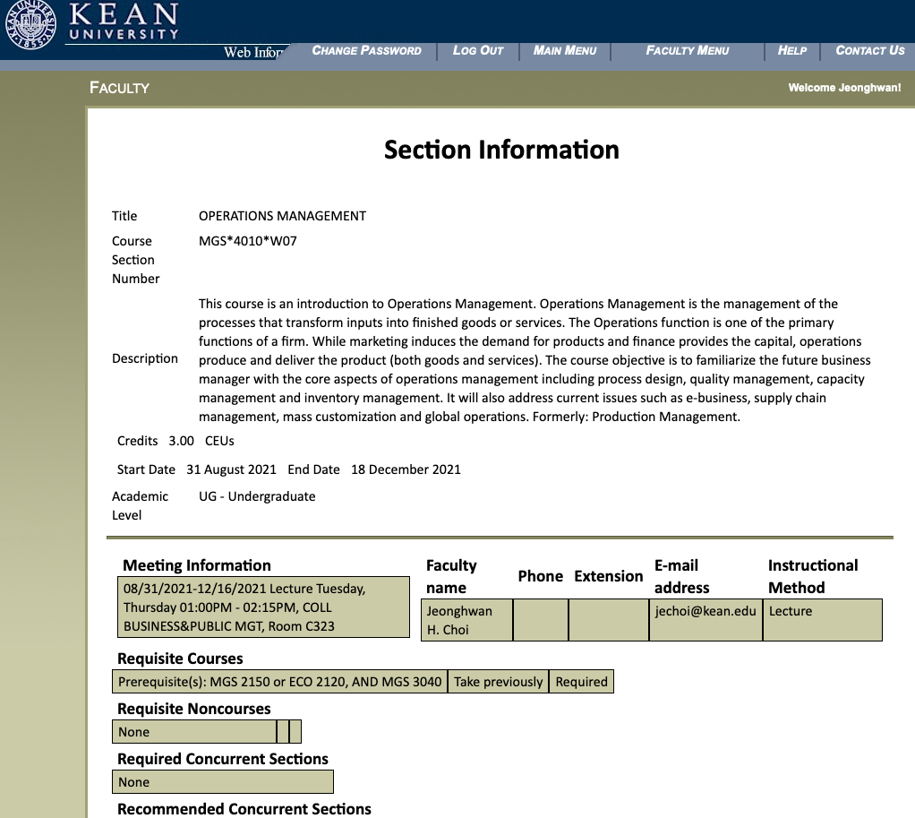The height and width of the screenshot is (818, 915).
Task: Click the Take previously cell
Action: pos(499,682)
